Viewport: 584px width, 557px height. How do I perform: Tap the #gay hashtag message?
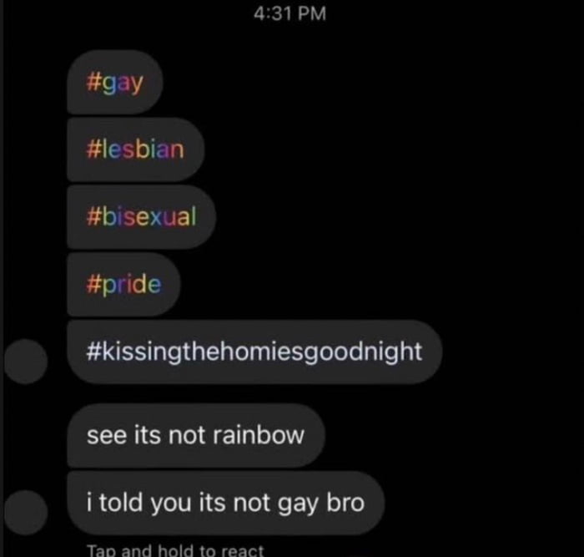(115, 82)
